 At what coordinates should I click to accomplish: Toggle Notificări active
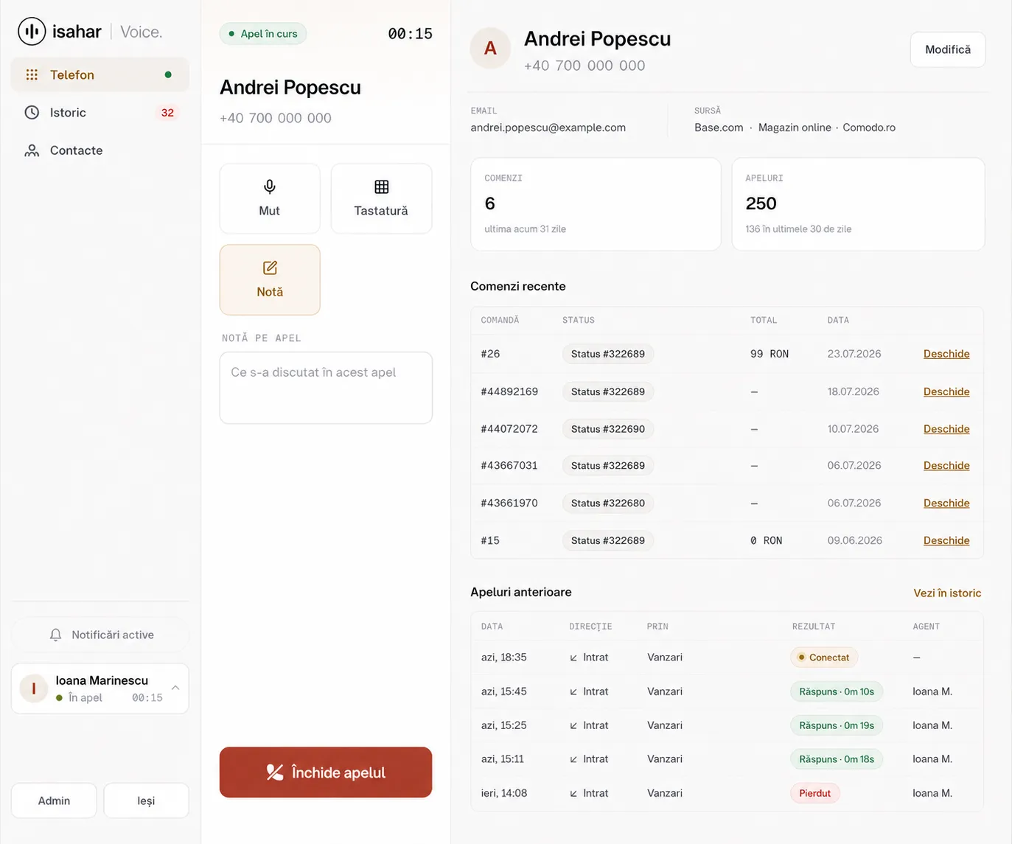[100, 635]
